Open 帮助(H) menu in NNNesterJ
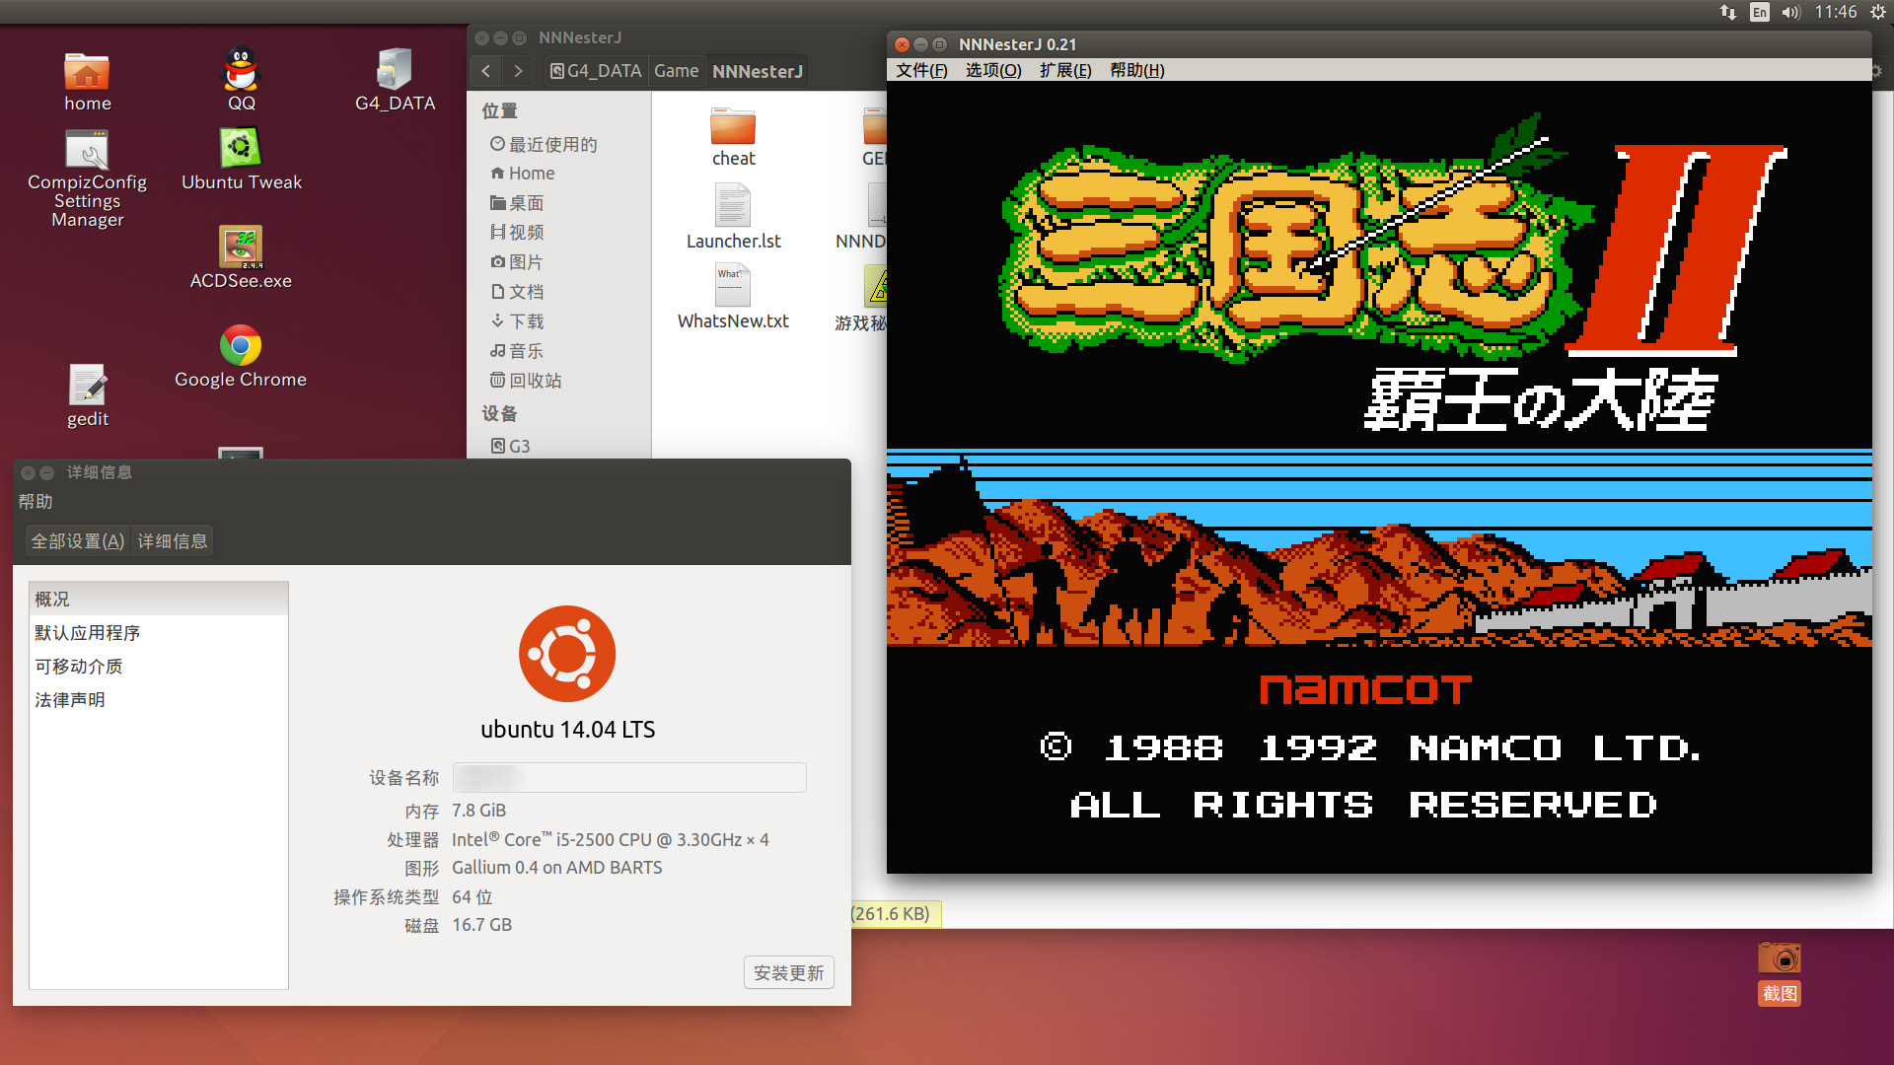Image resolution: width=1894 pixels, height=1065 pixels. click(1137, 70)
